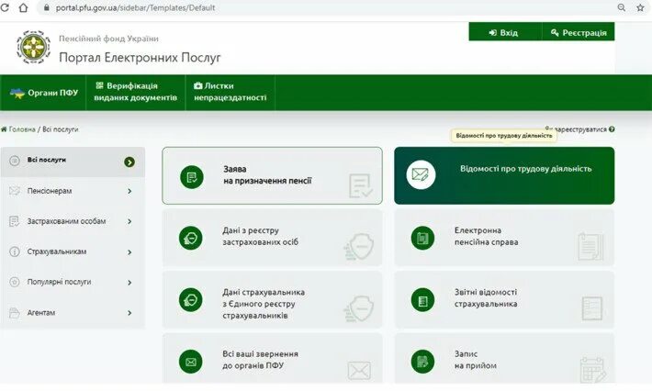Expand the Пенсіонерам chevron arrow
Image resolution: width=652 pixels, height=391 pixels.
(x=129, y=191)
